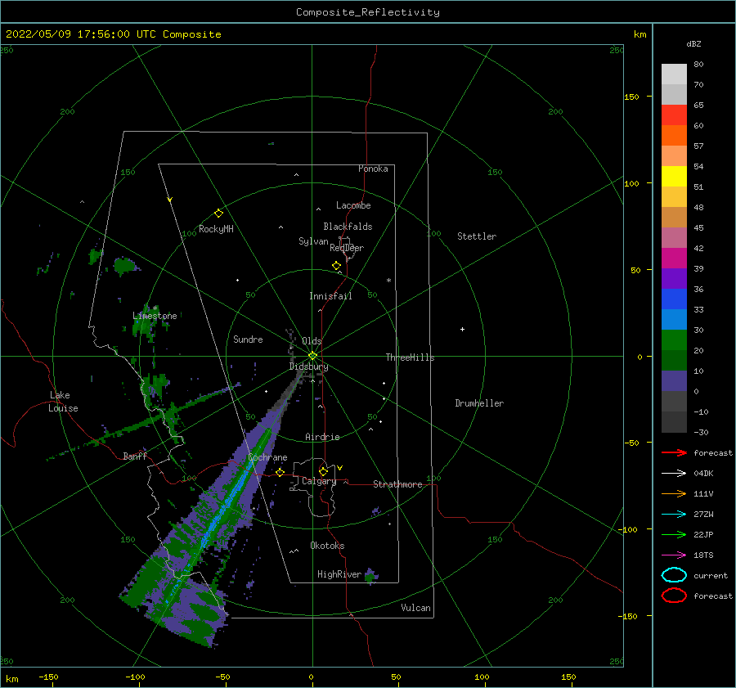Click the Composite_Reflectivity title
Viewport: 736px width, 688px height.
click(x=367, y=12)
